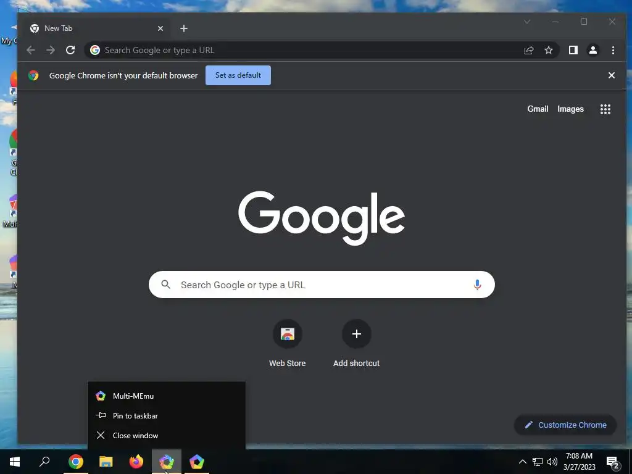Select Multi-MEmu in jump list

tap(167, 396)
